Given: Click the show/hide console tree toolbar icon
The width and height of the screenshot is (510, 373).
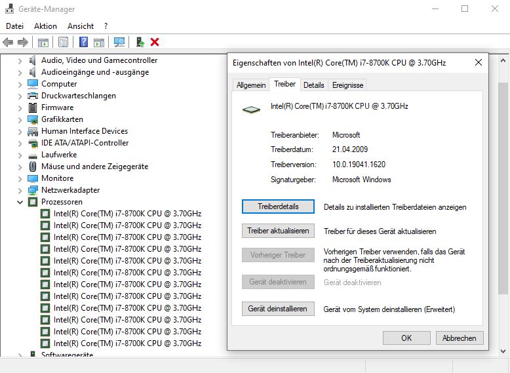Looking at the screenshot, I should [x=43, y=42].
